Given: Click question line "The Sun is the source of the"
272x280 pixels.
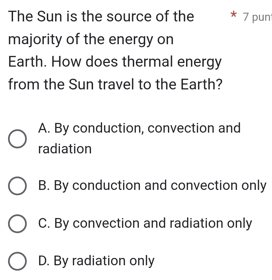Looking at the screenshot, I should pyautogui.click(x=101, y=16).
